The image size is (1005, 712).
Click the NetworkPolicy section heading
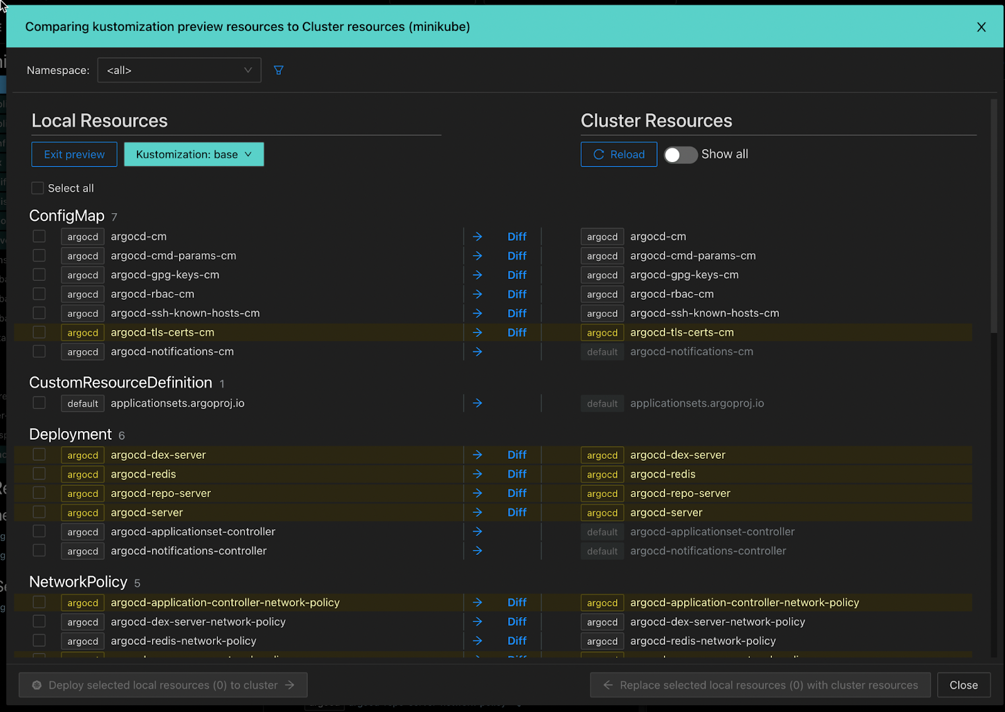pyautogui.click(x=79, y=582)
